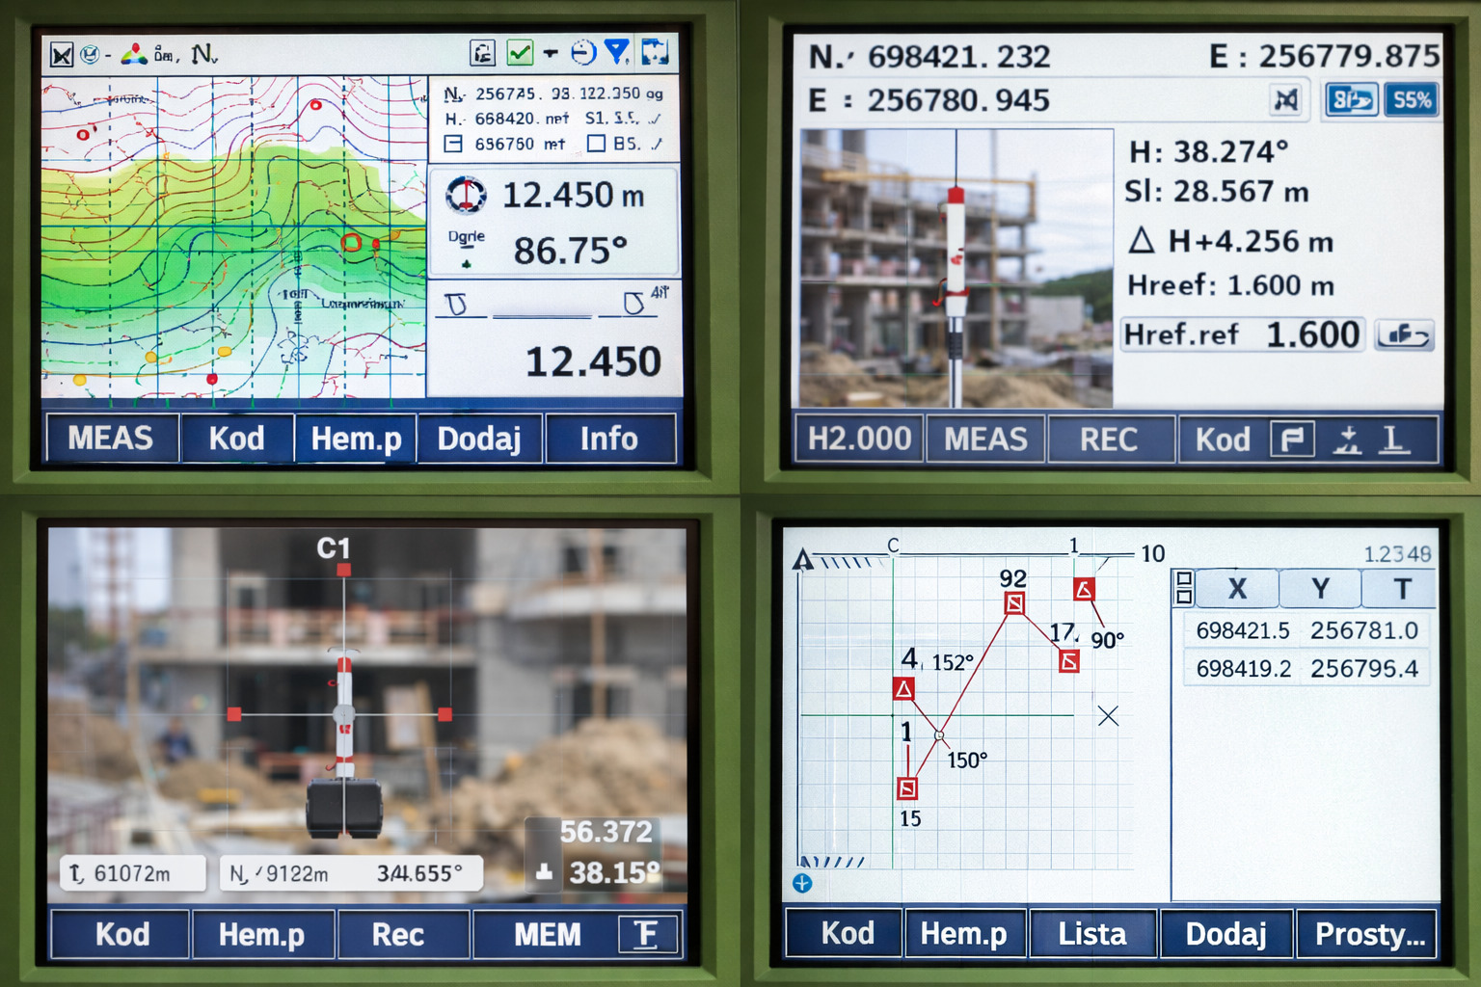Collapse the minus box beside 656760
1481x987 pixels.
tap(453, 144)
